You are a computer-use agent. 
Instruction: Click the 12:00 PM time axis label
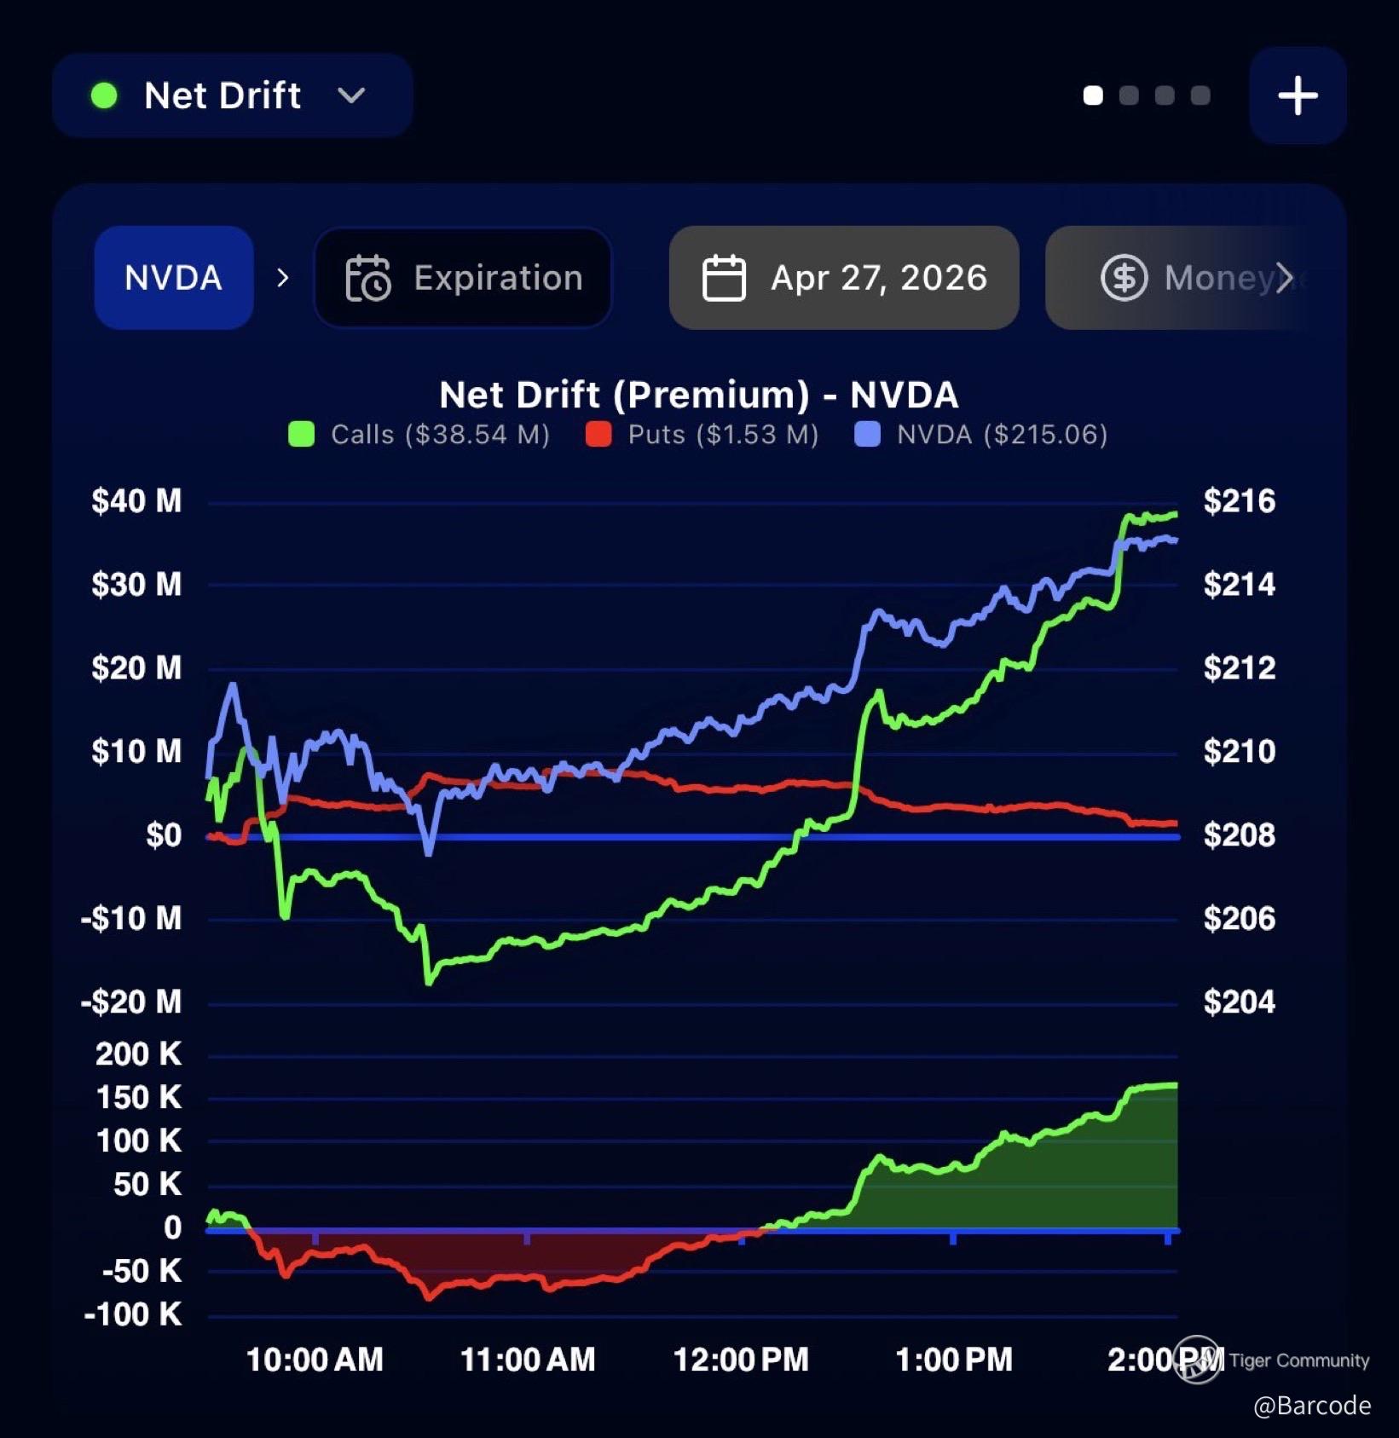click(741, 1360)
